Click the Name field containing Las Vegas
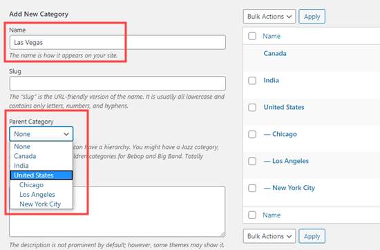Screen dimensions: 380x250 click(117, 42)
